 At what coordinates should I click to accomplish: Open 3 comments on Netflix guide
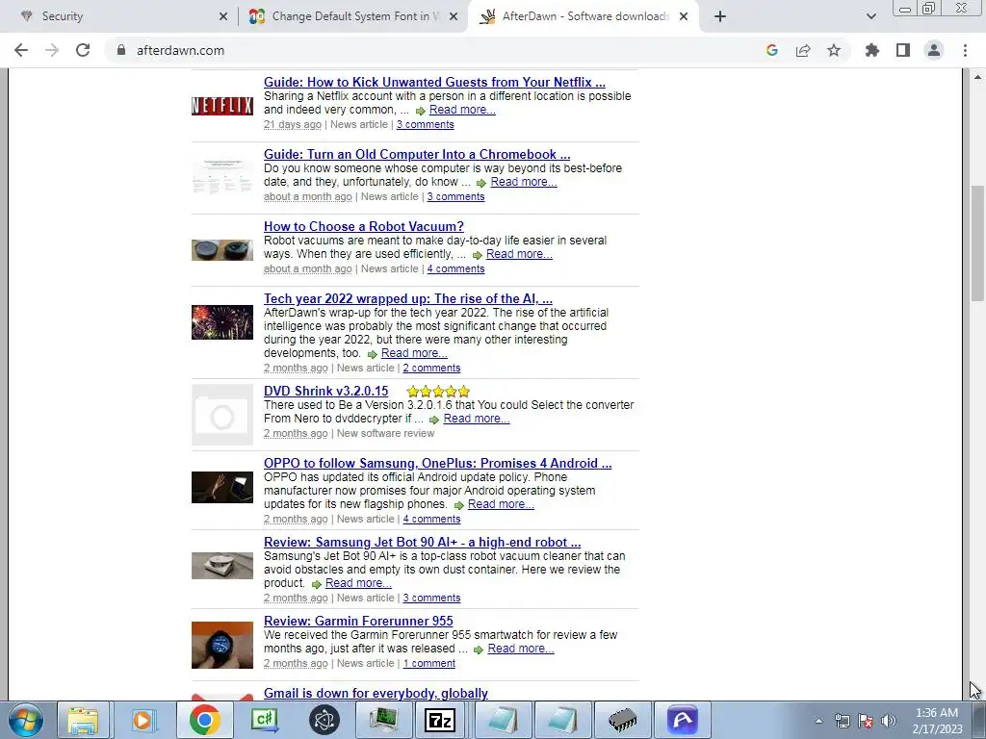click(425, 124)
